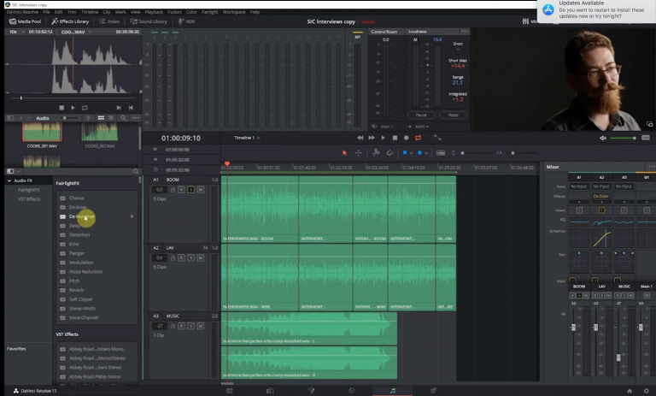Image resolution: width=656 pixels, height=396 pixels.
Task: Open the A2 No Input selector in mixer
Action: coord(601,186)
